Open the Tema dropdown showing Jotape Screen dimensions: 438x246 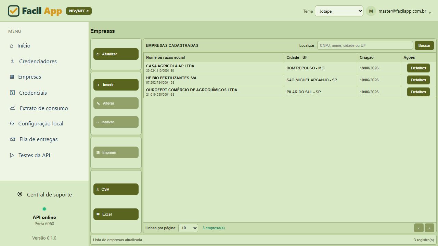339,11
